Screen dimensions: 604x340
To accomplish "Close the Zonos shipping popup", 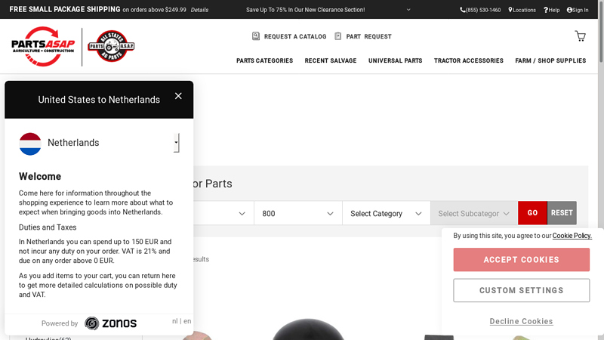I will click(x=178, y=96).
